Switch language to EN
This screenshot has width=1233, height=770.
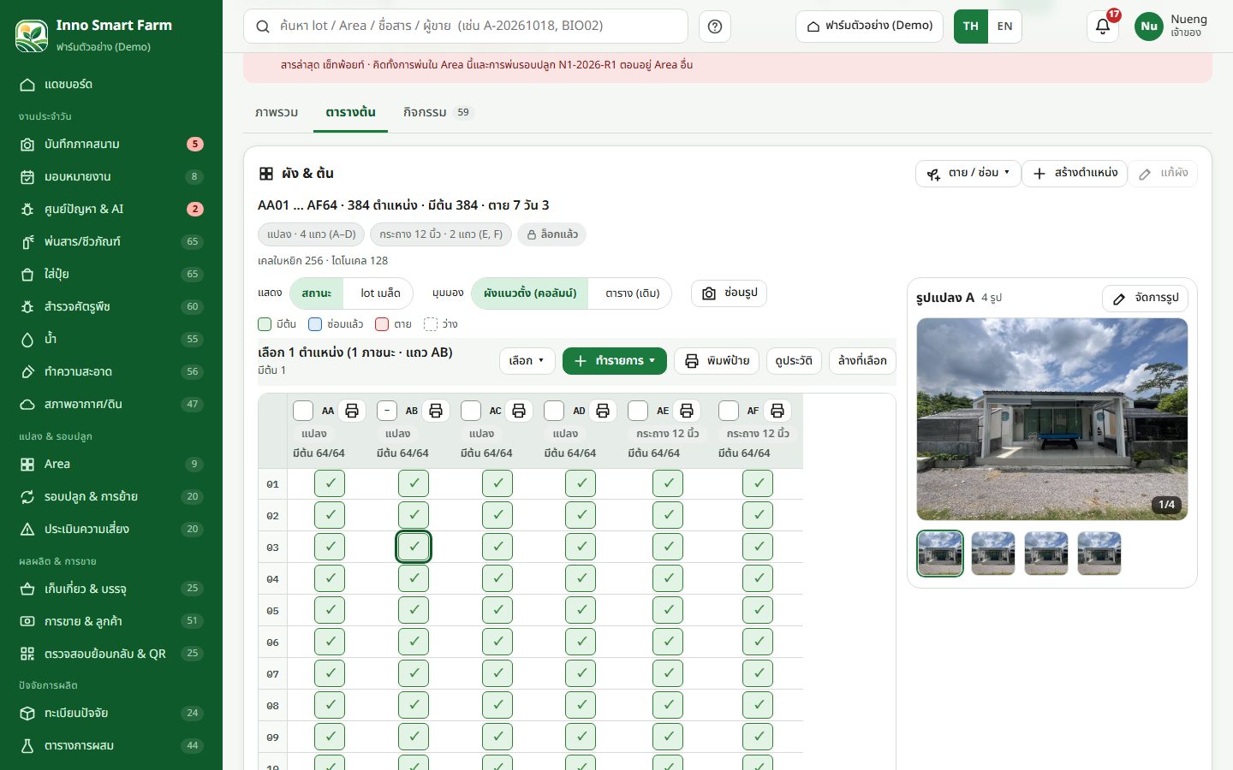coord(1004,27)
